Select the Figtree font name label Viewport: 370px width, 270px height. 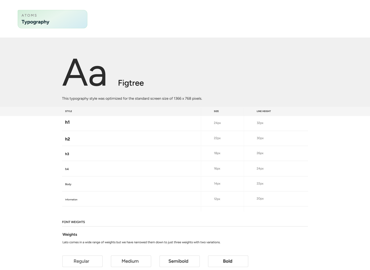131,83
